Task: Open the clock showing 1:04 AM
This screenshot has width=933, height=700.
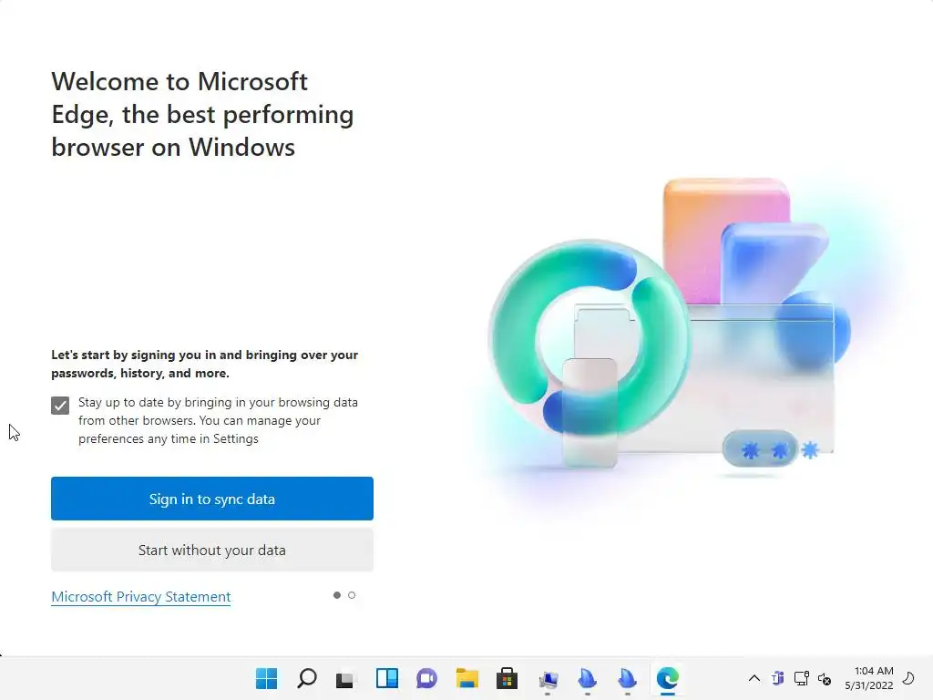Action: pos(869,678)
